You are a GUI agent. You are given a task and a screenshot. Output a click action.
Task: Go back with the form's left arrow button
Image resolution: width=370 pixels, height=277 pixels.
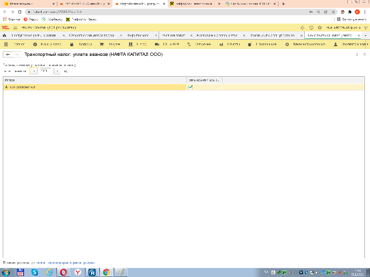(x=8, y=54)
